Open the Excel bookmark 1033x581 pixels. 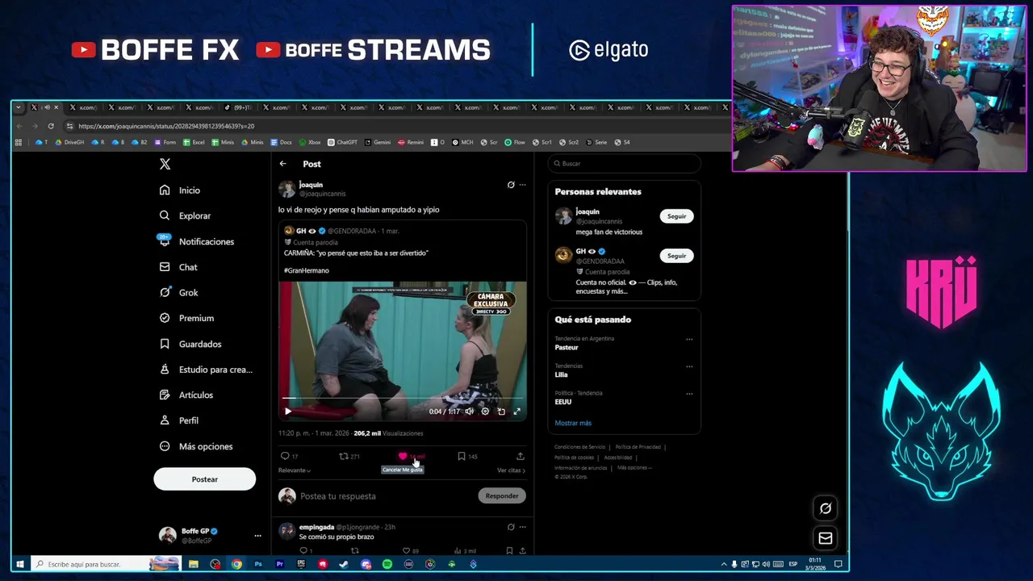point(194,142)
